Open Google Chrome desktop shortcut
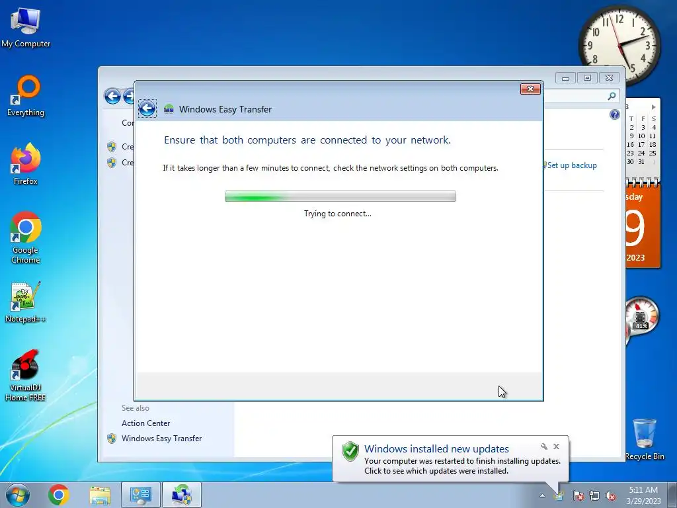Image resolution: width=677 pixels, height=508 pixels. pyautogui.click(x=26, y=237)
